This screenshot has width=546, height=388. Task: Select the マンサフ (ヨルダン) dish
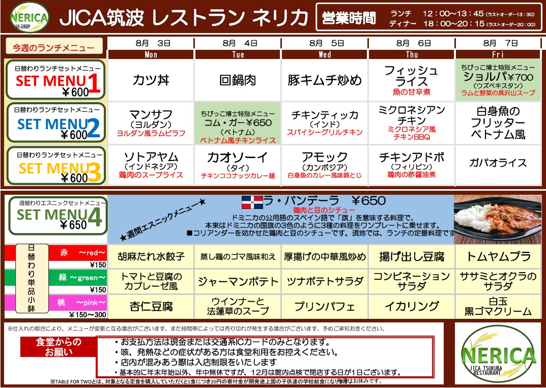pos(151,123)
